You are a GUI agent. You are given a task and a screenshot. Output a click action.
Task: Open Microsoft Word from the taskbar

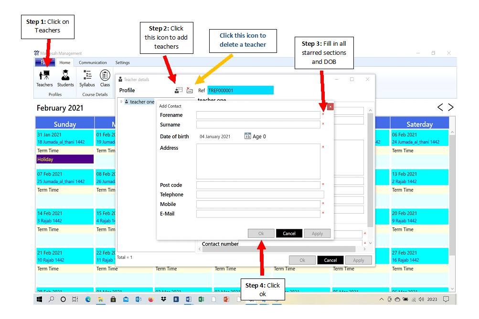(x=189, y=299)
